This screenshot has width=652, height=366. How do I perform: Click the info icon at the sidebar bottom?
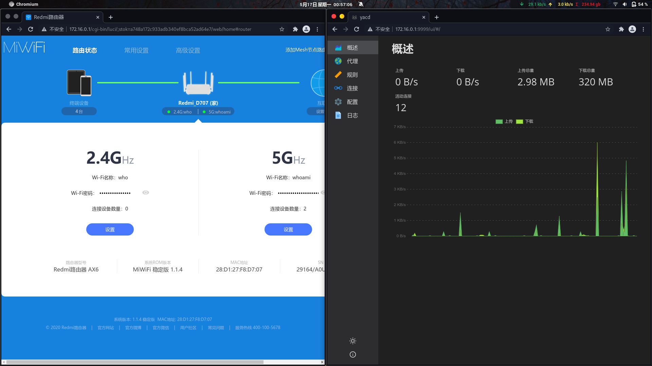(353, 354)
